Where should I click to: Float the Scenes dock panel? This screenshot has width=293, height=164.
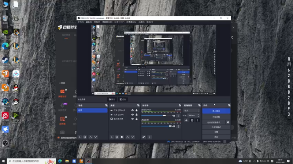coord(106,105)
